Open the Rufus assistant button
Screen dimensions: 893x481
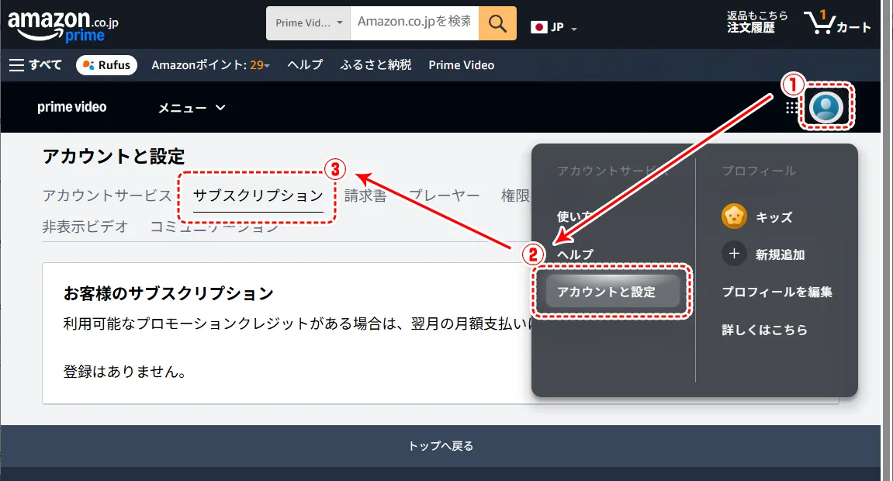click(106, 65)
